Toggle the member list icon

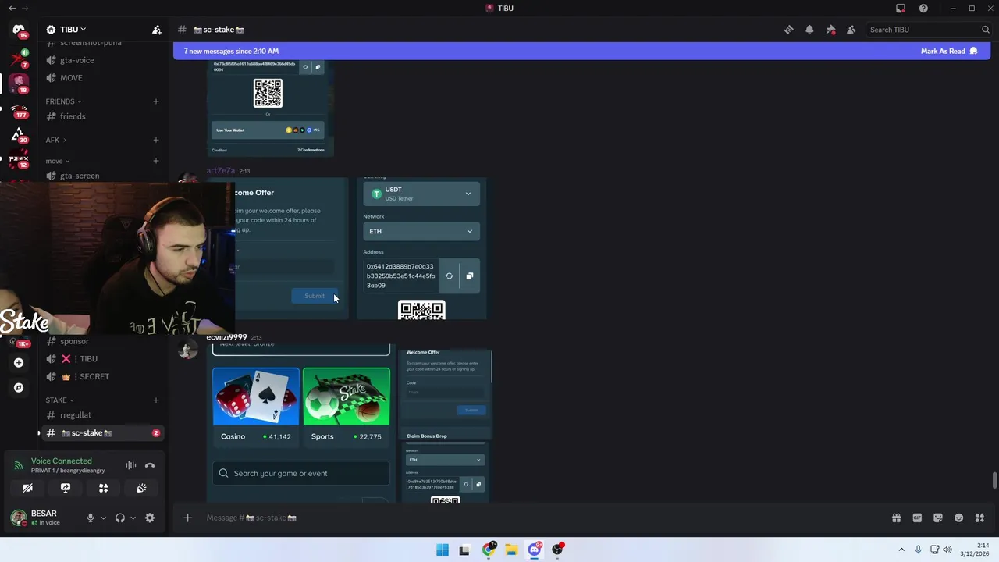tap(851, 30)
